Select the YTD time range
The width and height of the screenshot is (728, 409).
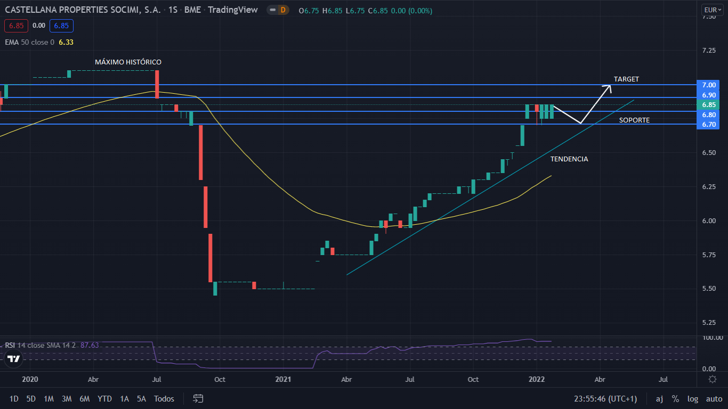tap(104, 398)
